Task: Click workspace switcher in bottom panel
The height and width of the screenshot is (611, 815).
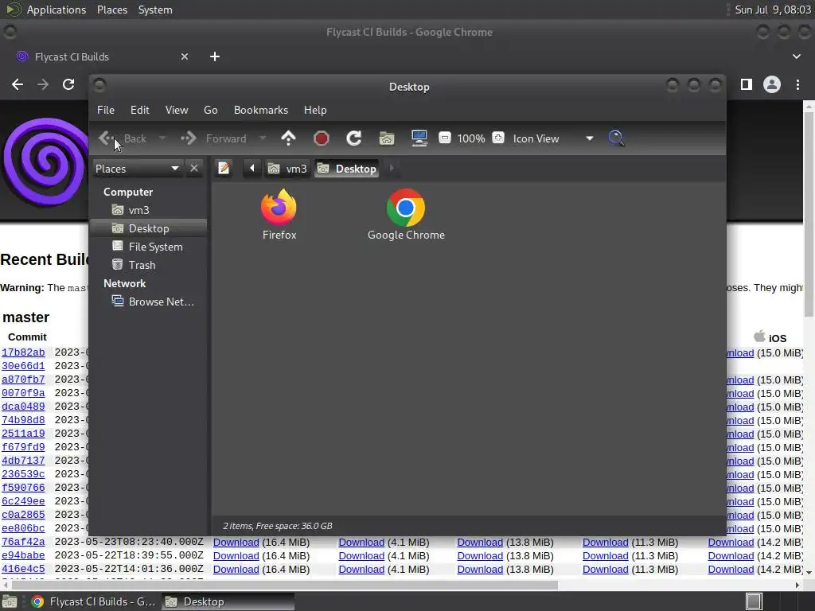Action: 754,601
